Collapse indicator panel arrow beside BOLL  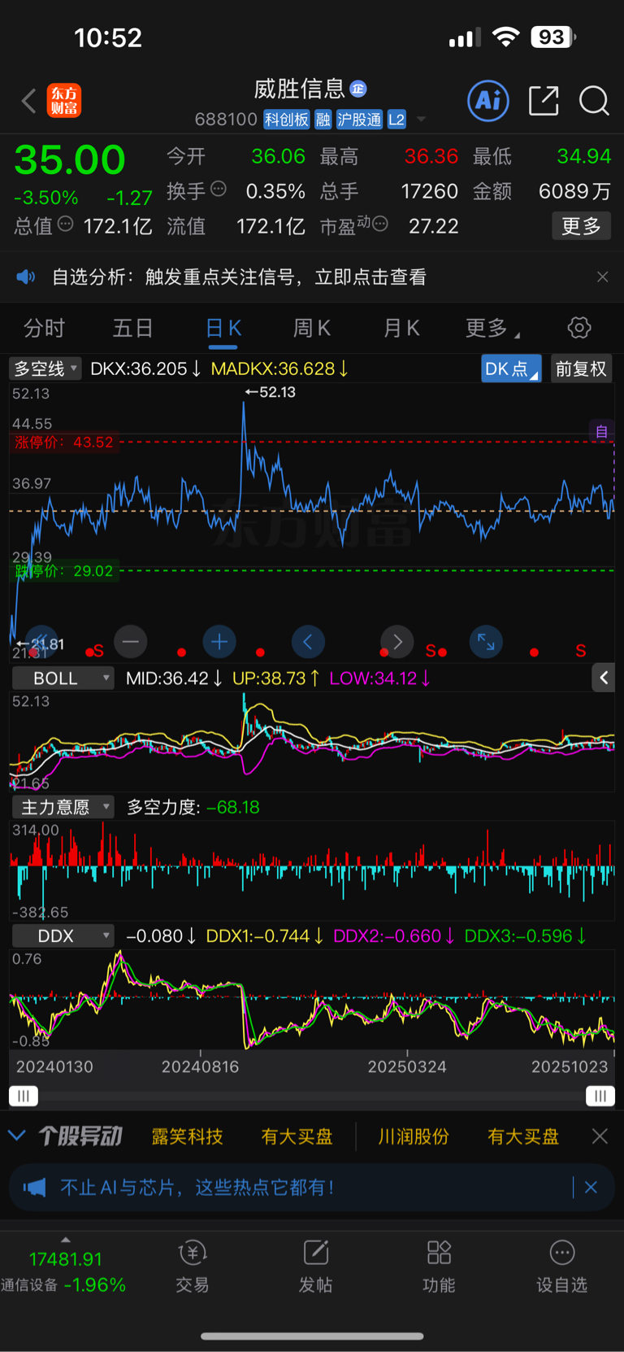(604, 678)
